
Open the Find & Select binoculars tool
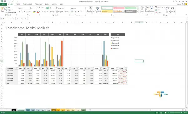point(172,10)
